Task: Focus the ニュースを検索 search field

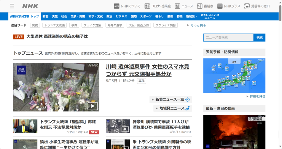Action: tap(228, 38)
